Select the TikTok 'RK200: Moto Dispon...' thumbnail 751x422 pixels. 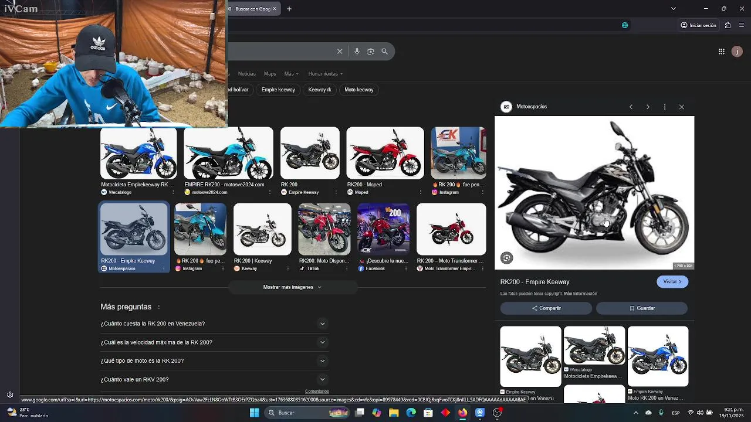tap(324, 229)
